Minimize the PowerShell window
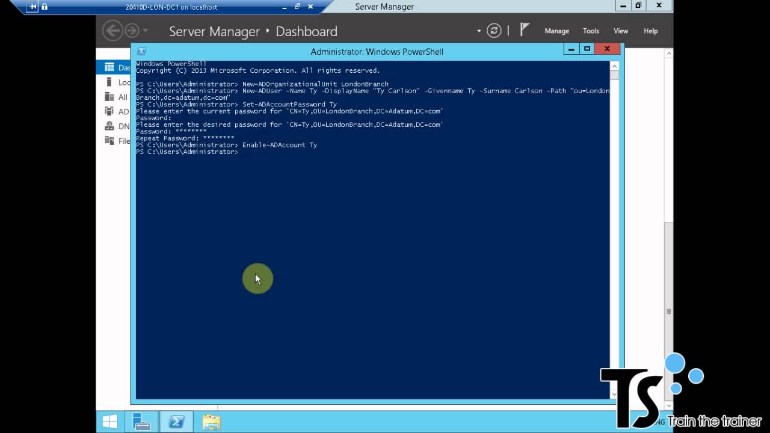Image resolution: width=770 pixels, height=433 pixels. pyautogui.click(x=571, y=49)
